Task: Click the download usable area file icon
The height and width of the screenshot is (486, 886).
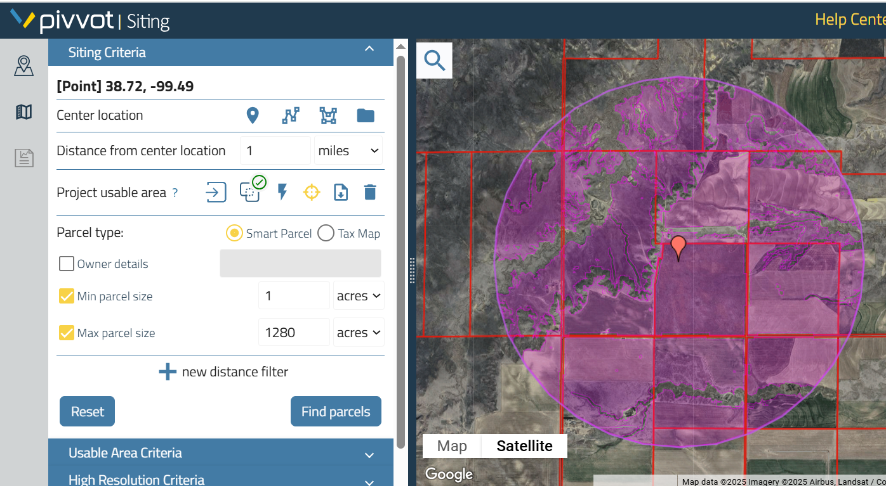Action: [341, 192]
